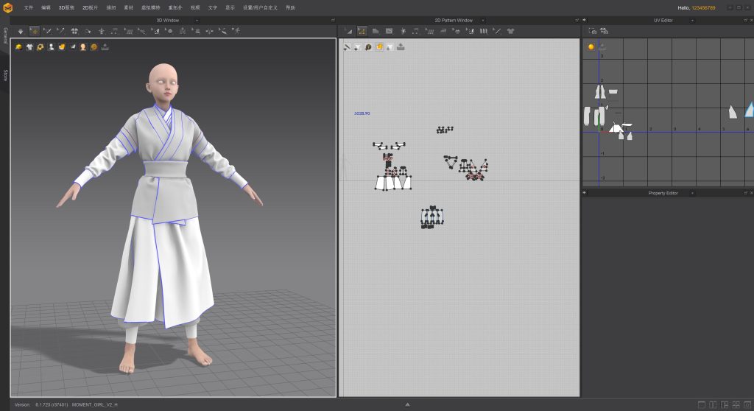754x411 pixels.
Task: Open the 2D版片 menu
Action: [x=90, y=7]
